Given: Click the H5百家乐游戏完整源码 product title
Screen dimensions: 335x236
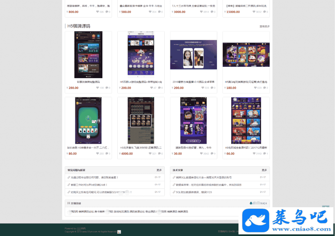Looking at the screenshot, I should pyautogui.click(x=141, y=82).
